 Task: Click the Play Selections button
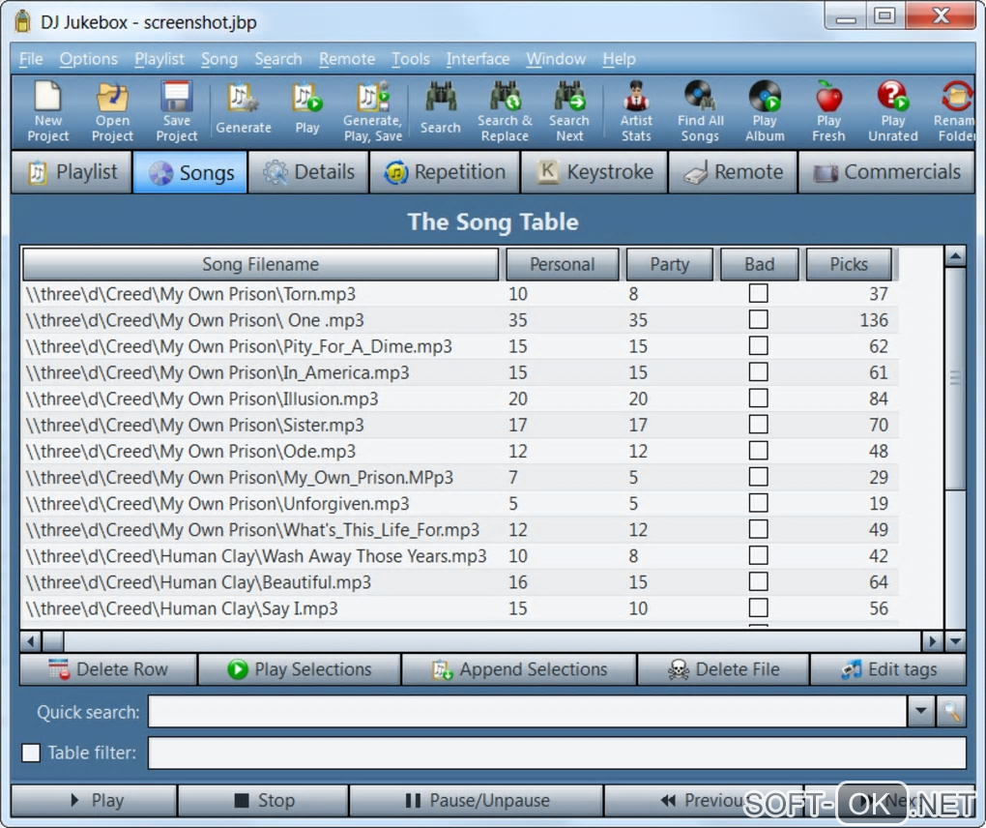(x=300, y=669)
